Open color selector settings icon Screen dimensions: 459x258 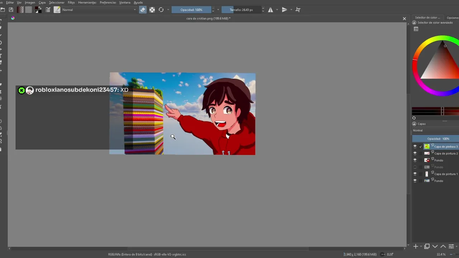click(x=416, y=29)
